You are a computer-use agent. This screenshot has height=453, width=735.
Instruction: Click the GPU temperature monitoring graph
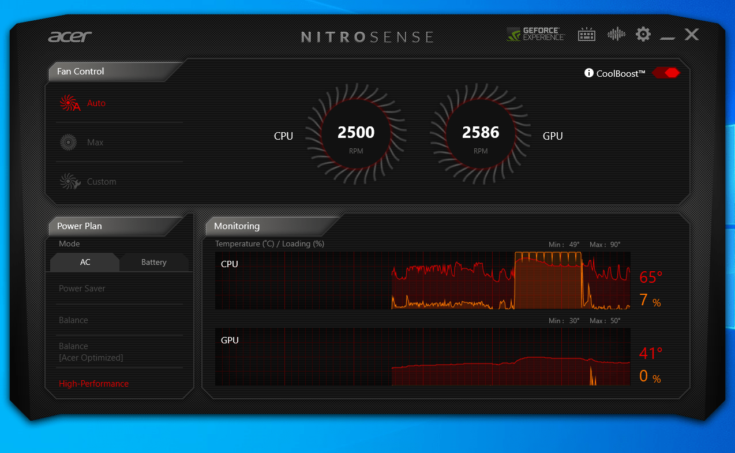[x=422, y=357]
